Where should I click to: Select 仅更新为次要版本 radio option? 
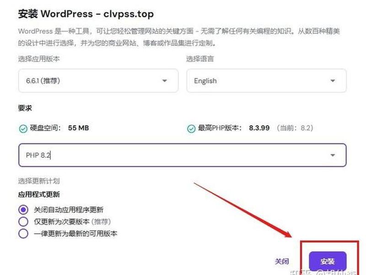click(23, 221)
